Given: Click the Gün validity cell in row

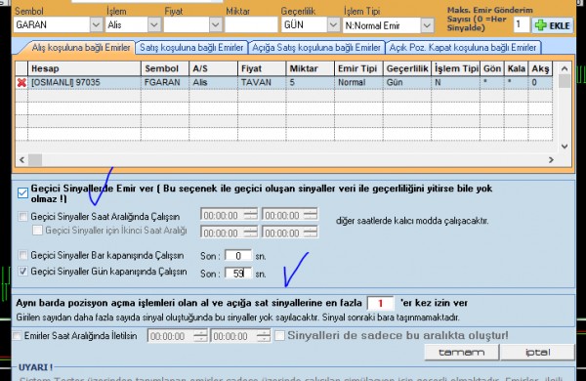Looking at the screenshot, I should (407, 82).
